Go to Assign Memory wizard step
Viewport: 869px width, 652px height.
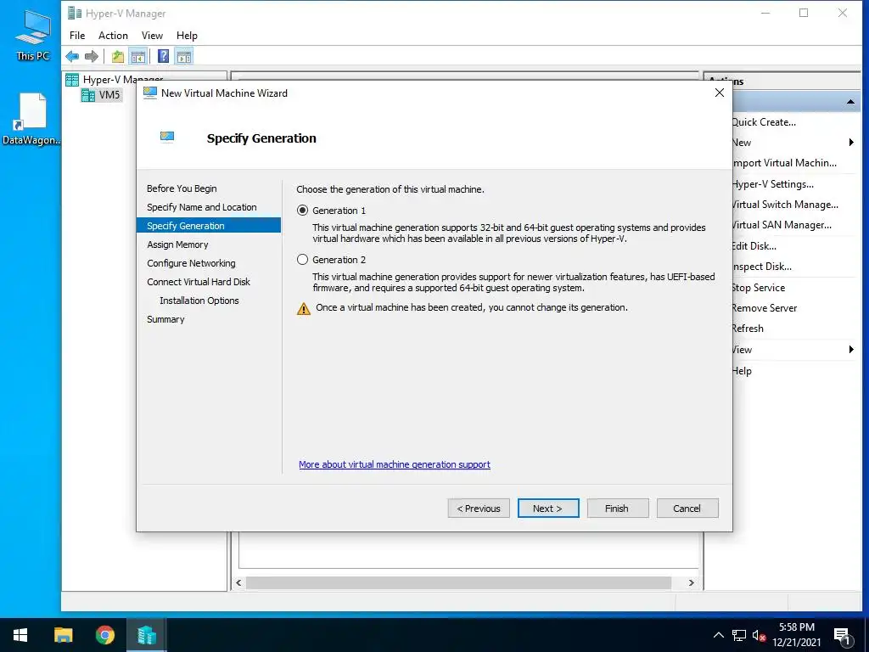point(177,244)
